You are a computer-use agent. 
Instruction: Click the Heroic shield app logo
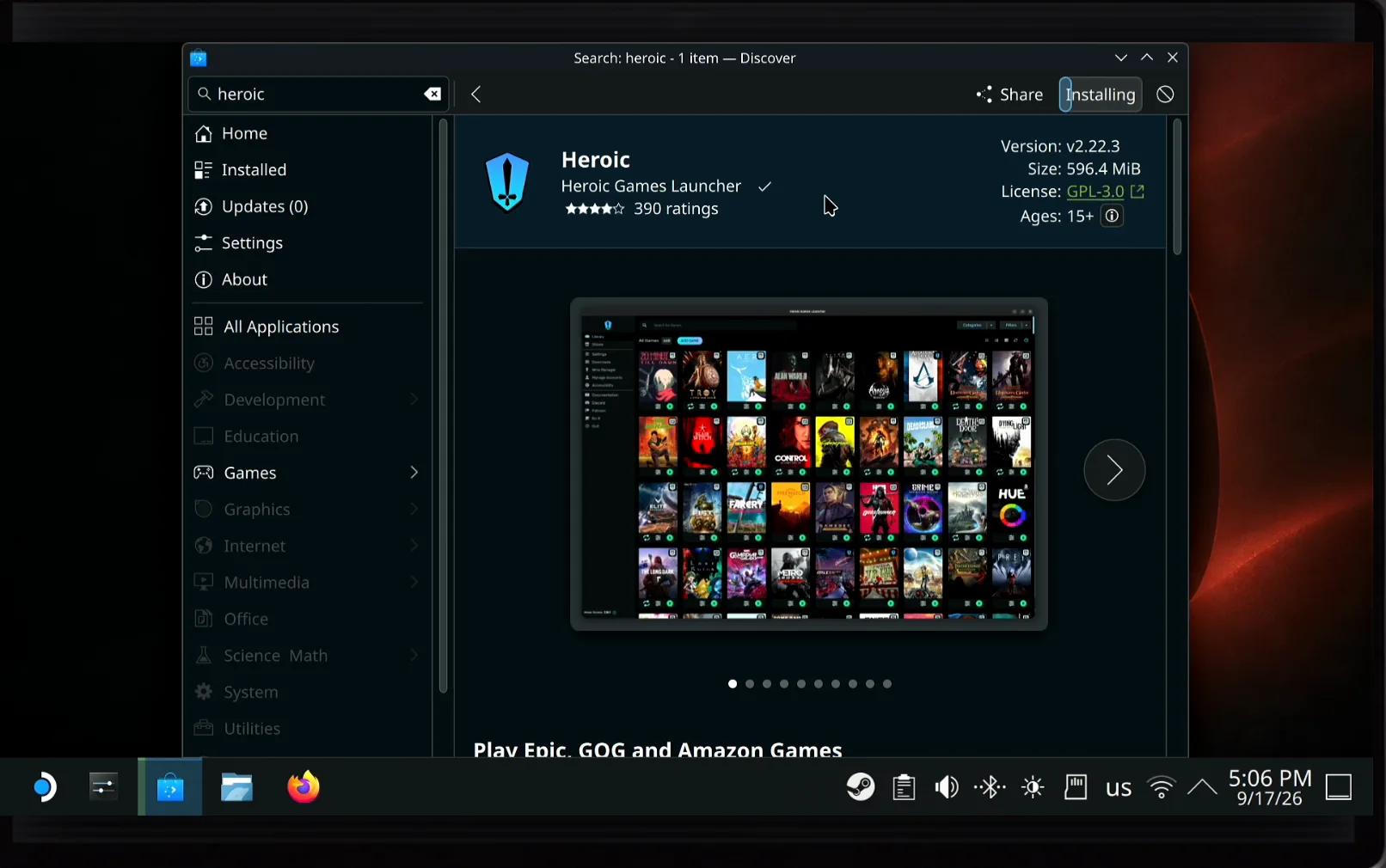coord(507,182)
